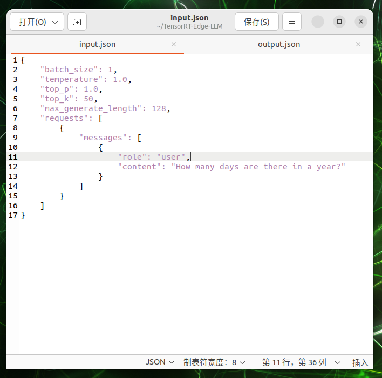The height and width of the screenshot is (378, 382).
Task: Open the tab width 制表符宽度 dropdown
Action: click(214, 362)
